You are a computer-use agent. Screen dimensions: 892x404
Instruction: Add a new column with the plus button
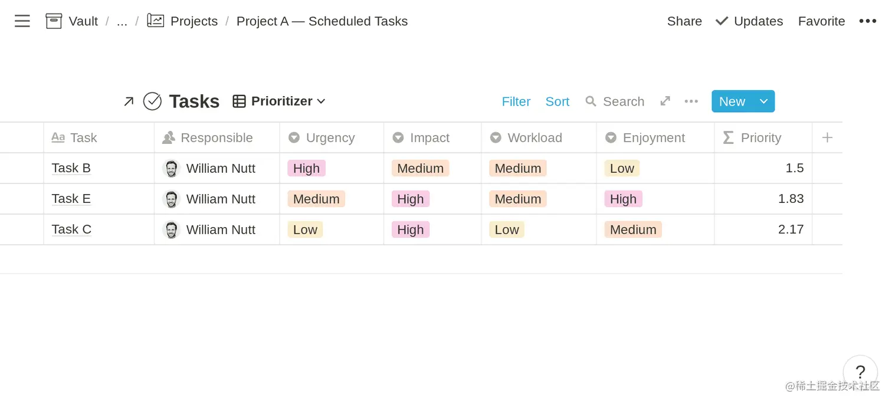(x=827, y=137)
